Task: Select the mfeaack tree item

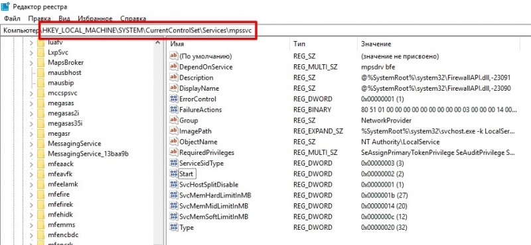Action: pos(60,164)
